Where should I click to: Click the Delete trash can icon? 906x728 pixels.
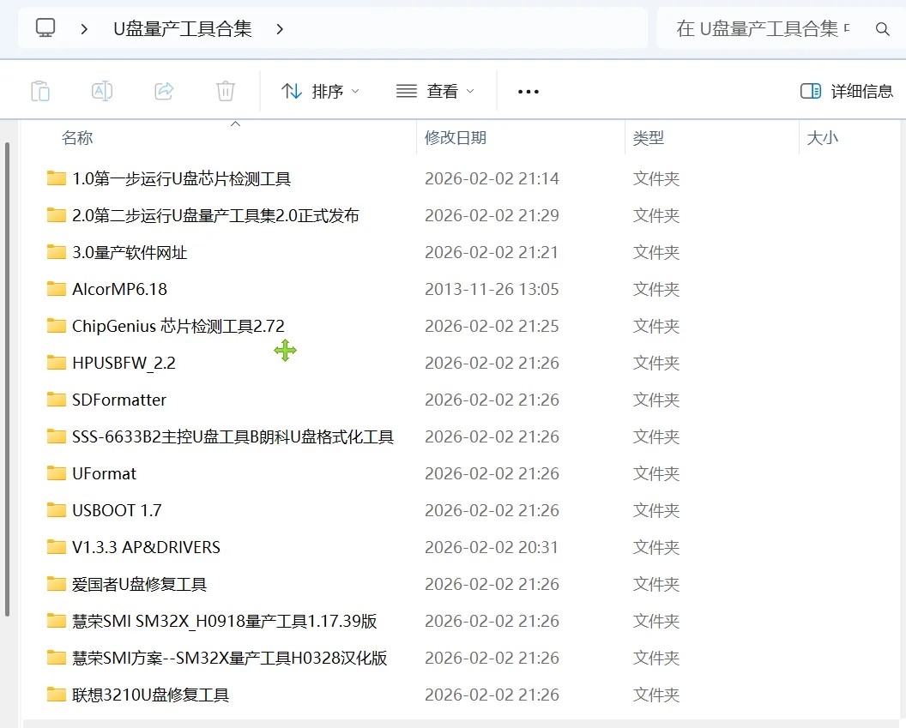tap(226, 91)
